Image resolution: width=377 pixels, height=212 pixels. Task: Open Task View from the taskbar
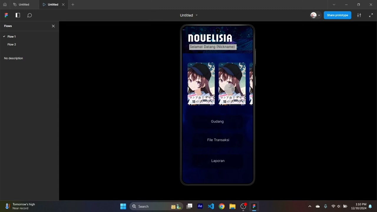point(189,206)
